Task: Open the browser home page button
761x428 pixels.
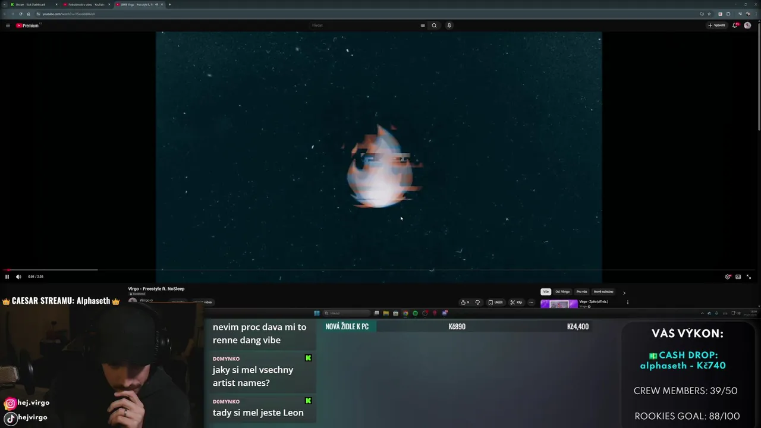Action: [x=29, y=14]
